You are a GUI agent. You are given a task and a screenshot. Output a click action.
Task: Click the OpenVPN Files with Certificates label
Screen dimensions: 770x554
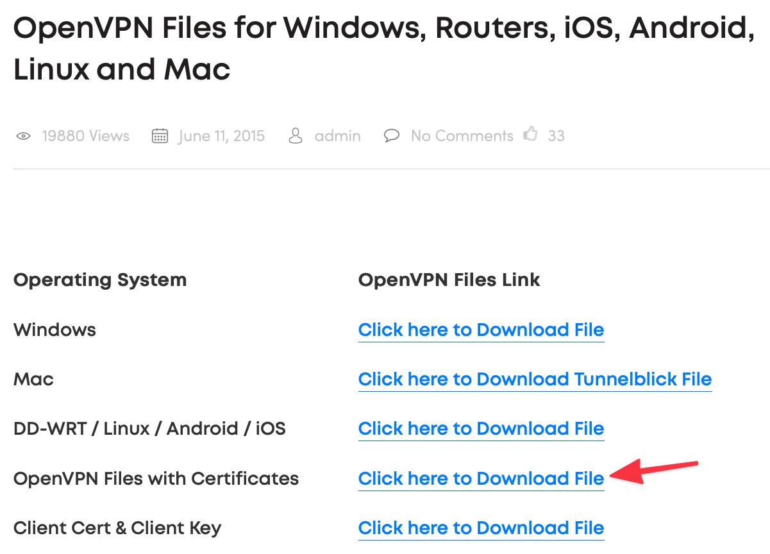(x=156, y=479)
